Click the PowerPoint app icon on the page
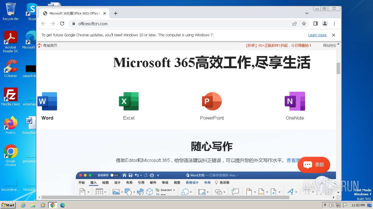Screen dimensions: 373x209 pyautogui.click(x=212, y=101)
